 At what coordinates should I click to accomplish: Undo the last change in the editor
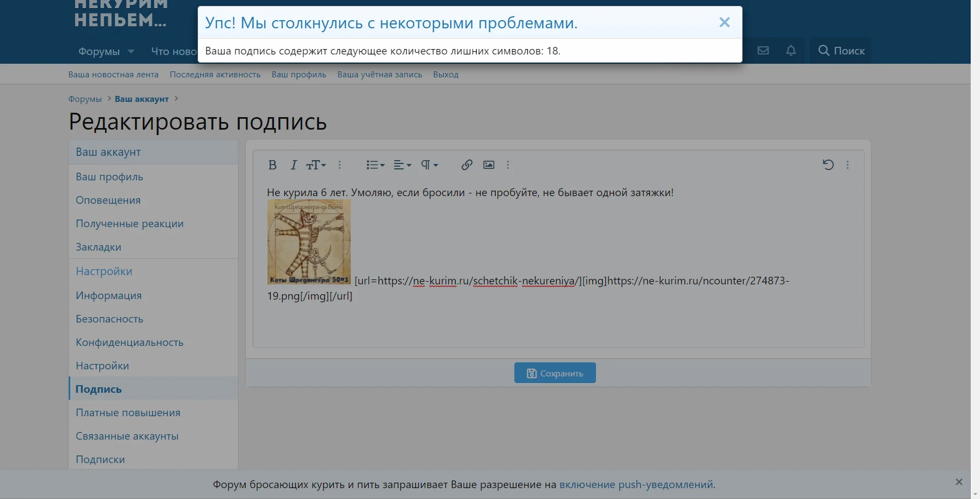tap(827, 165)
